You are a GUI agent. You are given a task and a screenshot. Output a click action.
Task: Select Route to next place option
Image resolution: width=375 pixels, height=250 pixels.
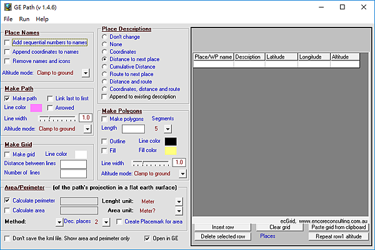(104, 74)
